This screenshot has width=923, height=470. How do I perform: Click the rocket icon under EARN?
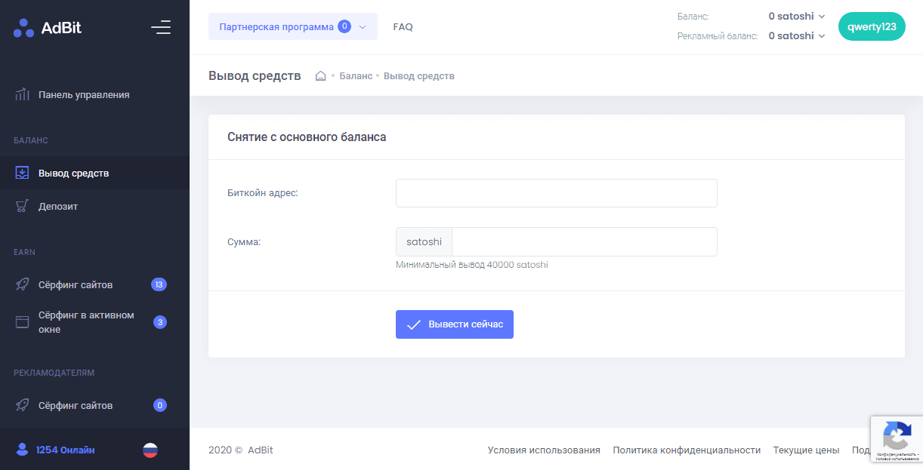pos(23,285)
